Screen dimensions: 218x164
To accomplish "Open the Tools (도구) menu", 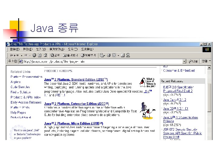I will [73, 49].
